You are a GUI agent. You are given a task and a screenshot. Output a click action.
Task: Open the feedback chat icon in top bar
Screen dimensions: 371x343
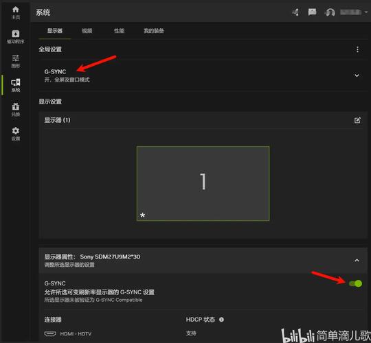click(312, 12)
